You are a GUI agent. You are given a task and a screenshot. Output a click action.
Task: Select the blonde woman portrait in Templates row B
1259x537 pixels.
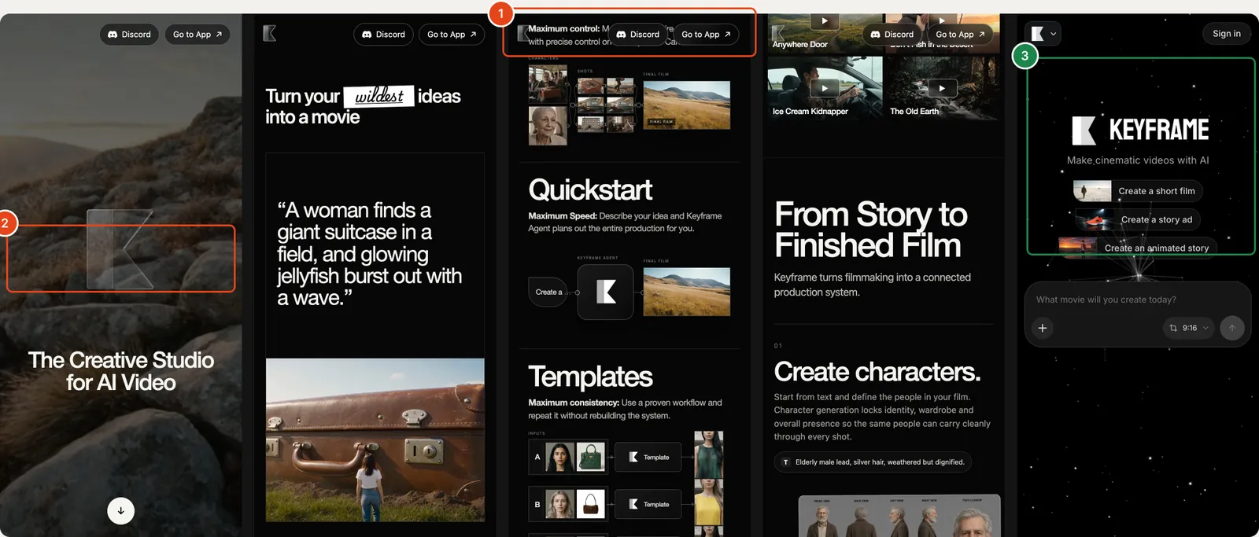coord(559,504)
